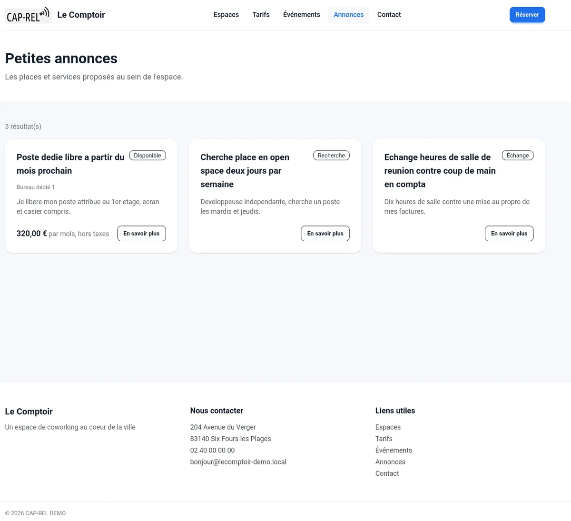
Task: Open the Espaces navigation menu item
Action: pos(226,15)
